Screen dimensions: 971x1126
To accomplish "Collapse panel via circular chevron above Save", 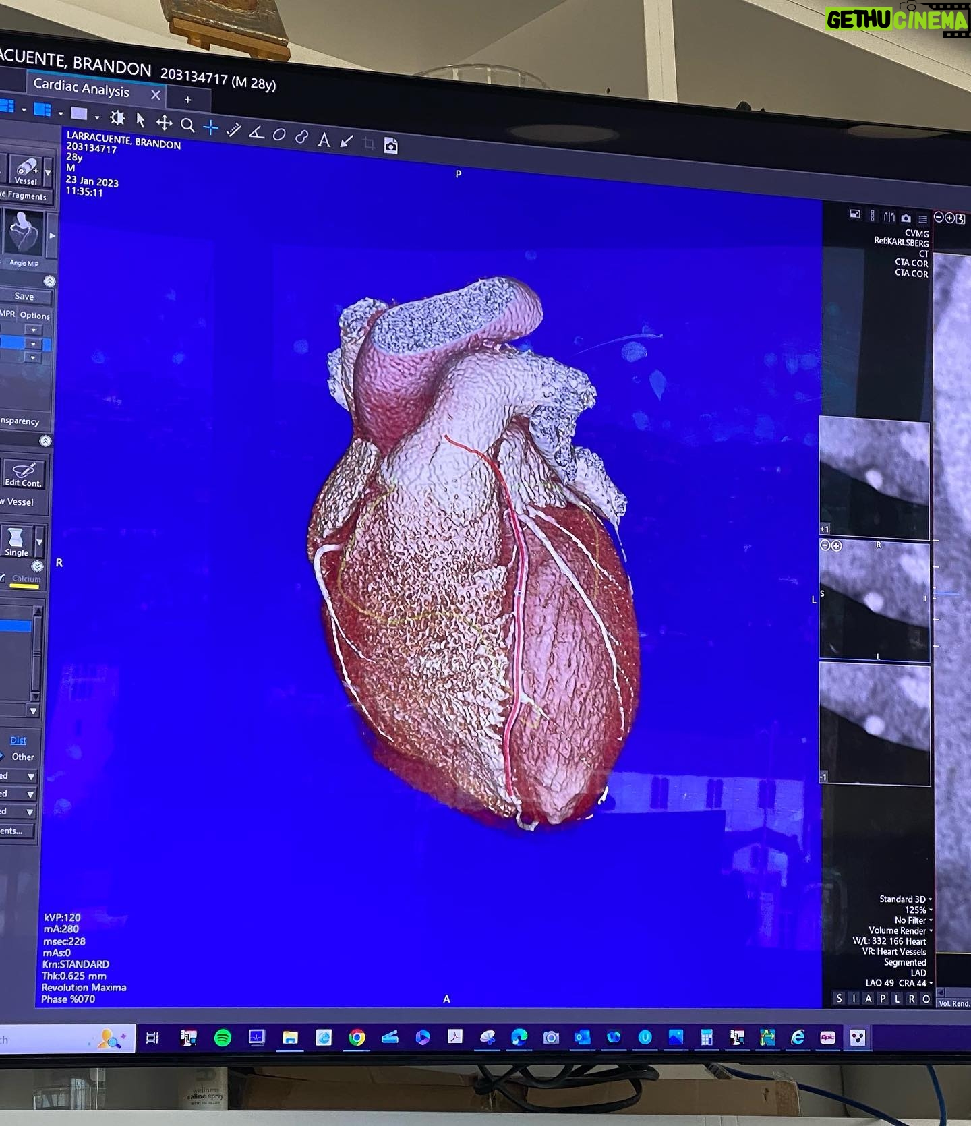I will click(49, 281).
